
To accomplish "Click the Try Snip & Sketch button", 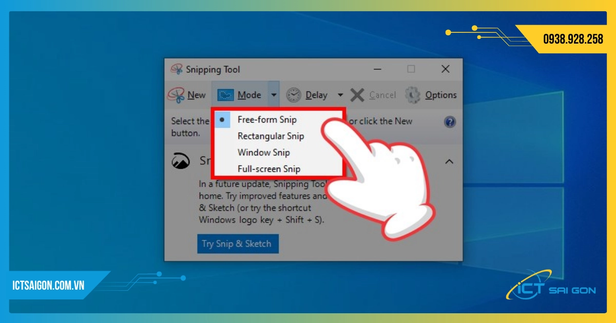I will pyautogui.click(x=238, y=244).
